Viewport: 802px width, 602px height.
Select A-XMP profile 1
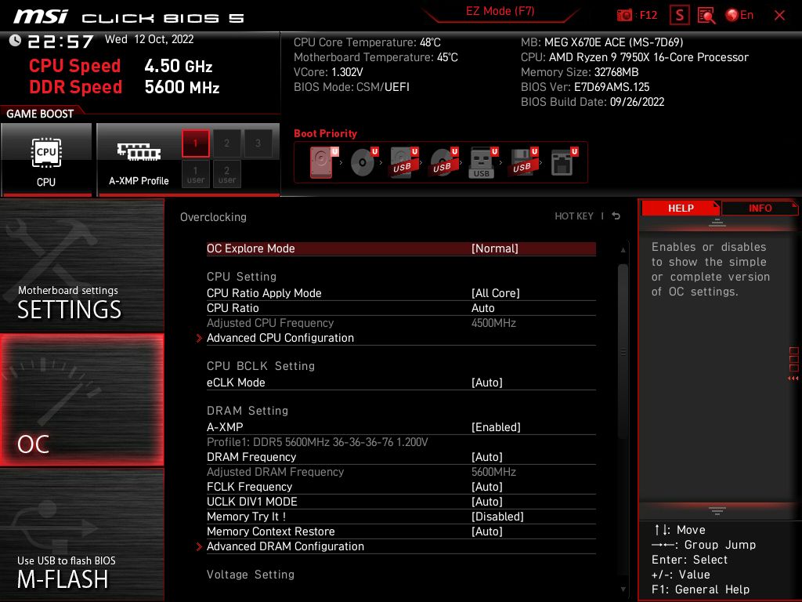coord(195,143)
